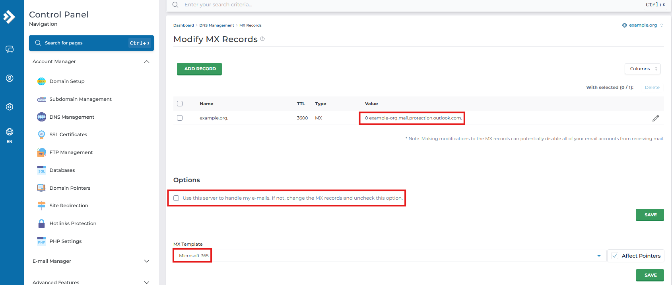Toggle the select-all checkbox in table header
672x285 pixels.
pos(180,104)
